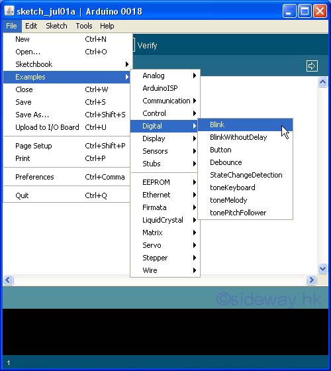Viewport: 331px width, 371px height.
Task: Expand the Examples submenu
Action: pyautogui.click(x=66, y=77)
